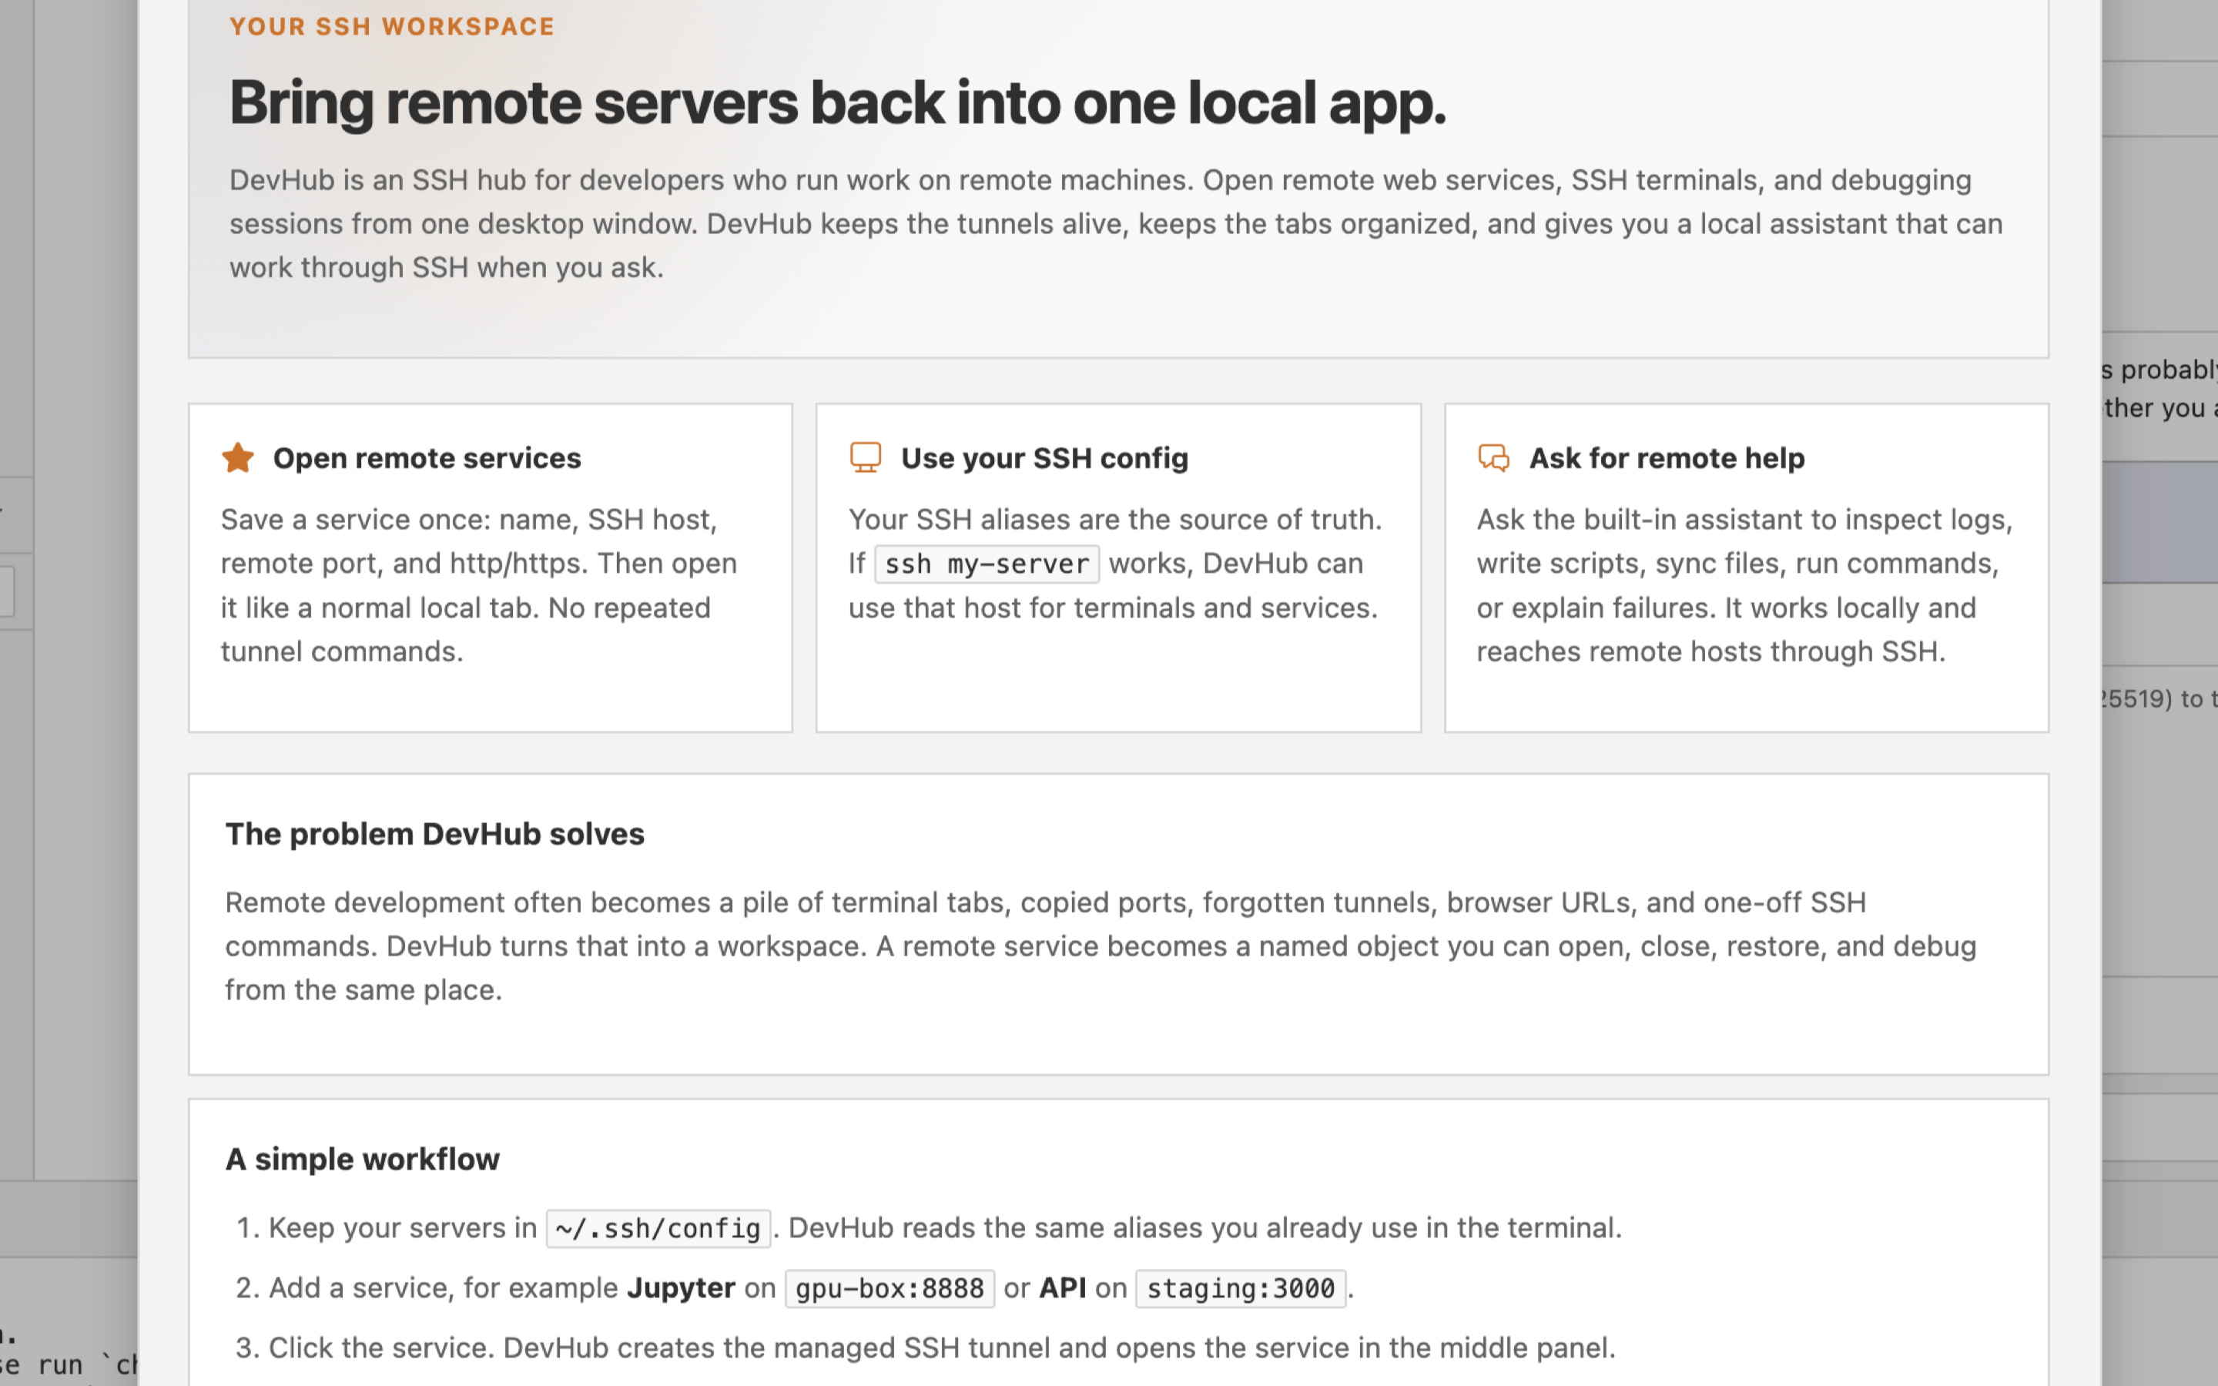This screenshot has height=1386, width=2218.
Task: Select the 'Open remote services' card title
Action: coord(427,458)
